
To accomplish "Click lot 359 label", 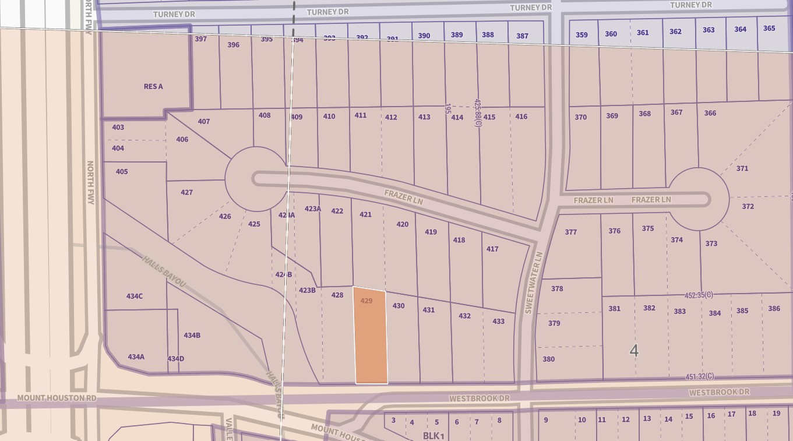I will point(582,34).
